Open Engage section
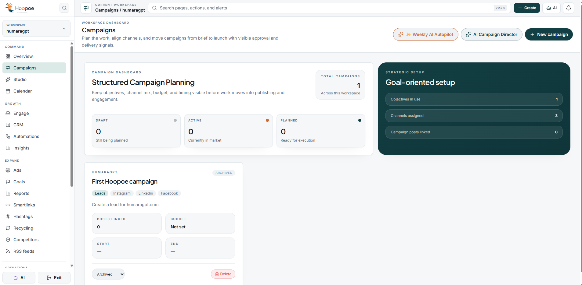This screenshot has height=285, width=582. pyautogui.click(x=34, y=113)
